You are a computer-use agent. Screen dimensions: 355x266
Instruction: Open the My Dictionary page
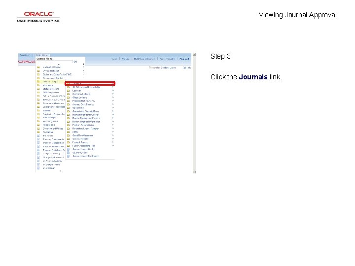click(49, 168)
